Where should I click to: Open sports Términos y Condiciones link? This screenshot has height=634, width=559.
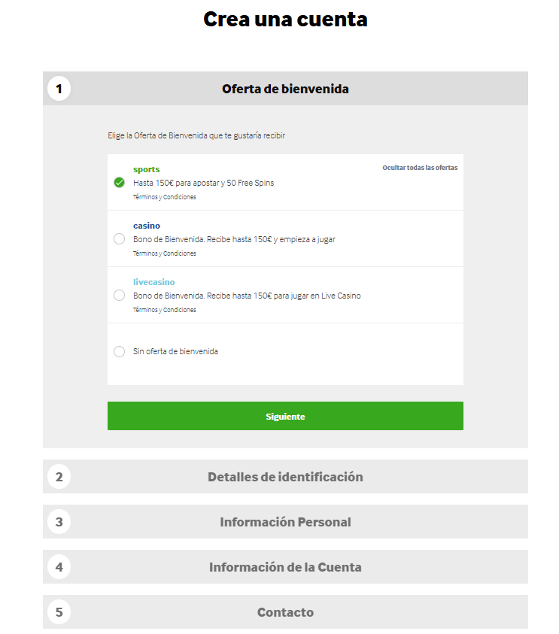point(165,197)
